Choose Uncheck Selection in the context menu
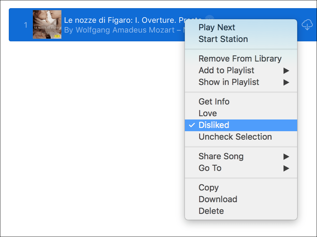The image size is (317, 237). [x=235, y=137]
